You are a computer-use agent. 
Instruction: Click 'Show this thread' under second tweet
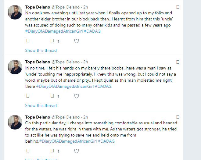click(41, 105)
